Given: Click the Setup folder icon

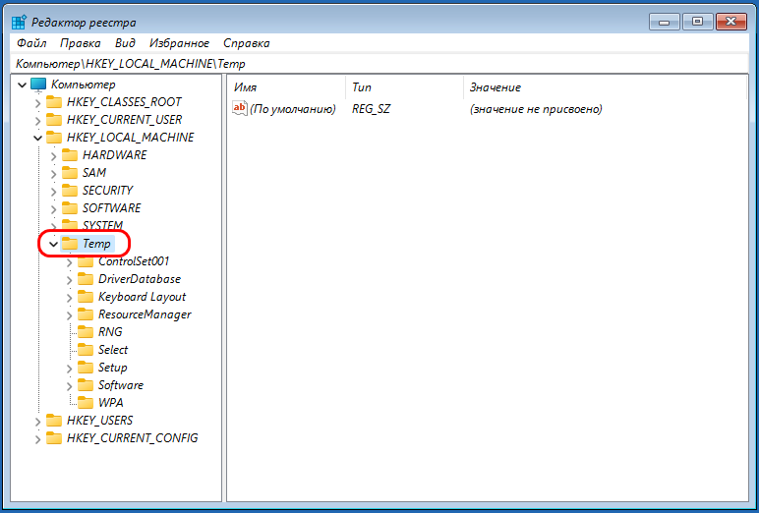Looking at the screenshot, I should [86, 368].
